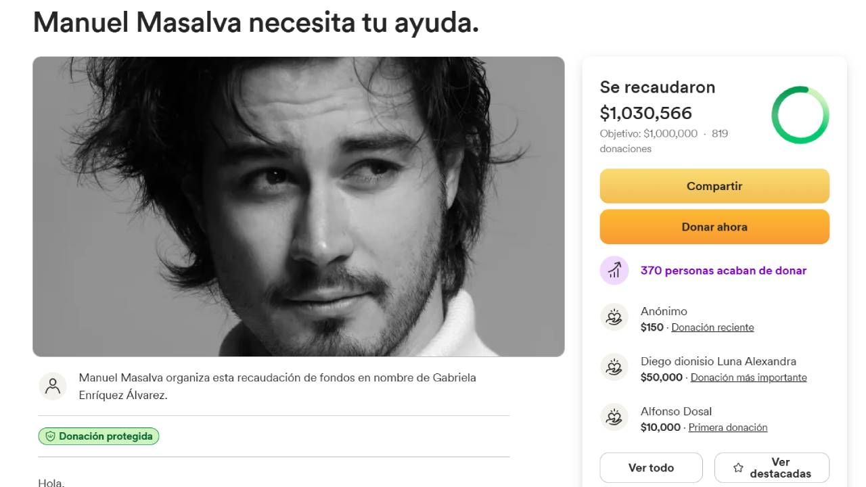Open the Donación reciente link

pos(712,327)
